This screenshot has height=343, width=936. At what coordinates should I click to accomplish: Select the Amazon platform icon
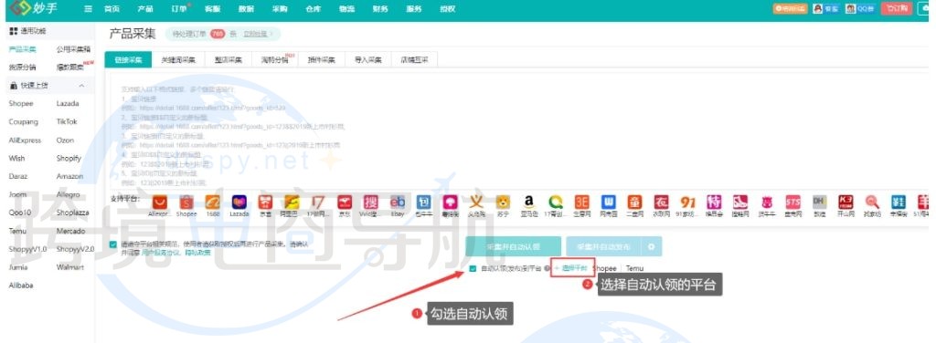[529, 203]
